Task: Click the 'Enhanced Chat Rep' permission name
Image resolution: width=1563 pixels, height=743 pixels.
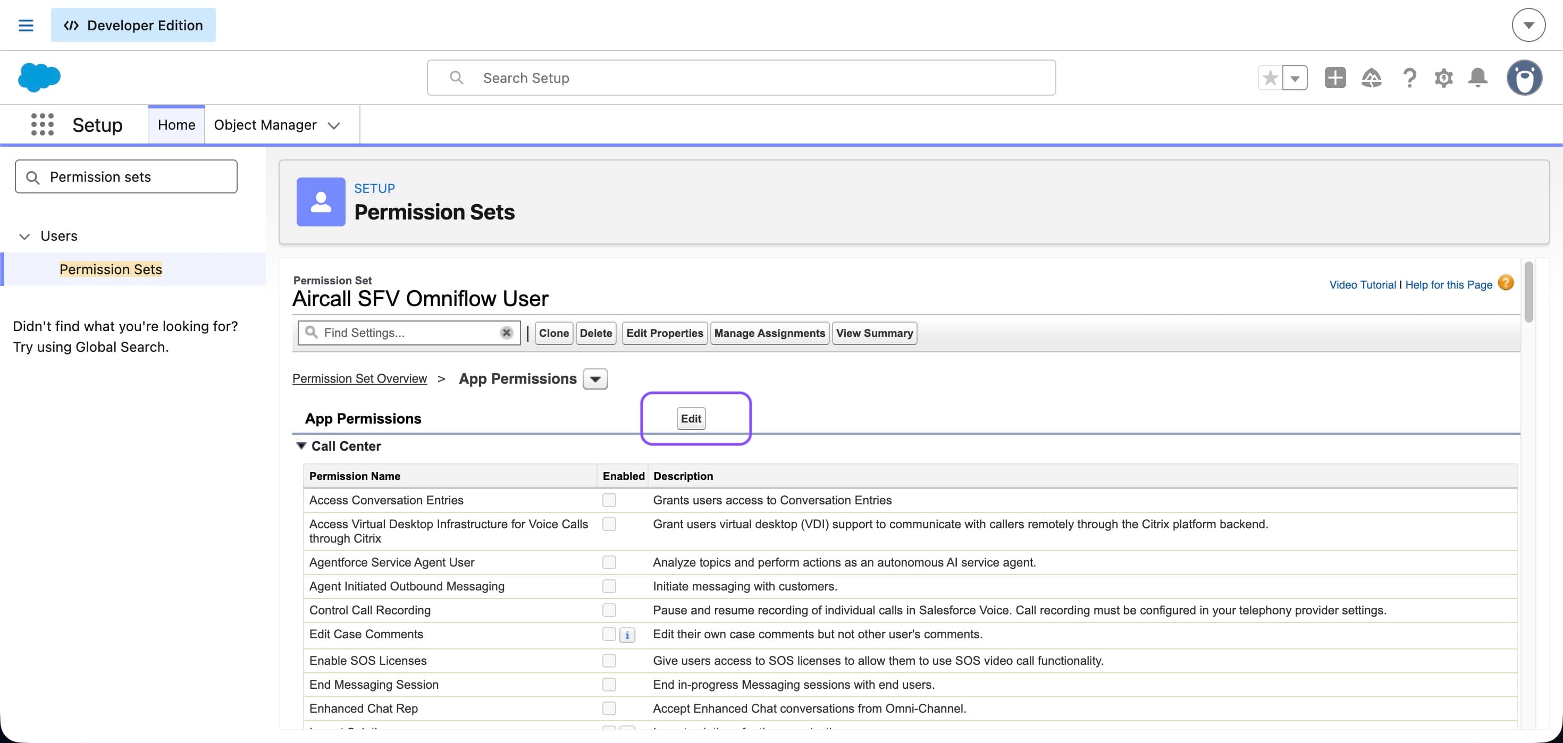Action: coord(364,708)
